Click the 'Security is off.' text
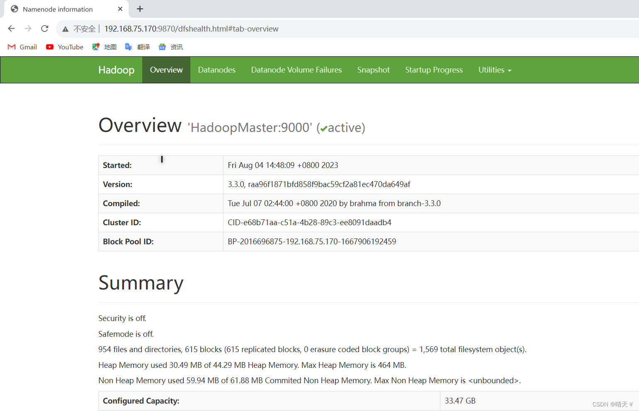The width and height of the screenshot is (639, 411). point(122,319)
